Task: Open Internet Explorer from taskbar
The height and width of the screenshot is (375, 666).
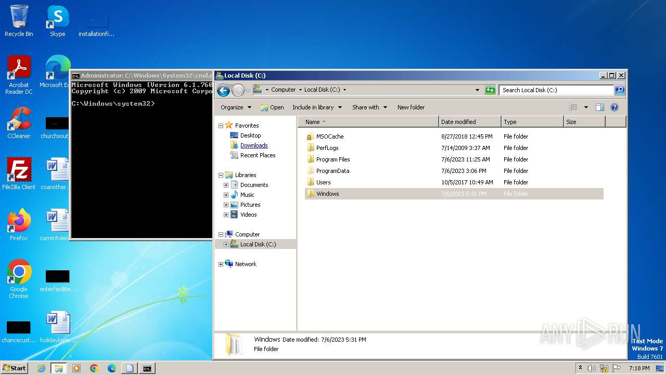Action: [41, 368]
